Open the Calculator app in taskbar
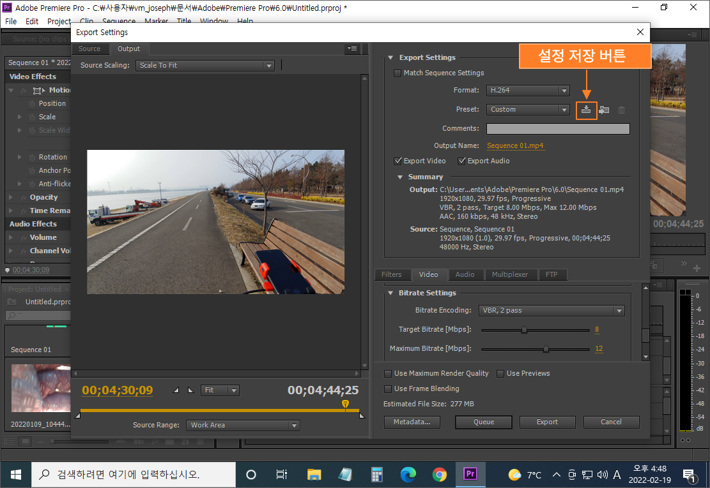The height and width of the screenshot is (488, 710). 377,475
